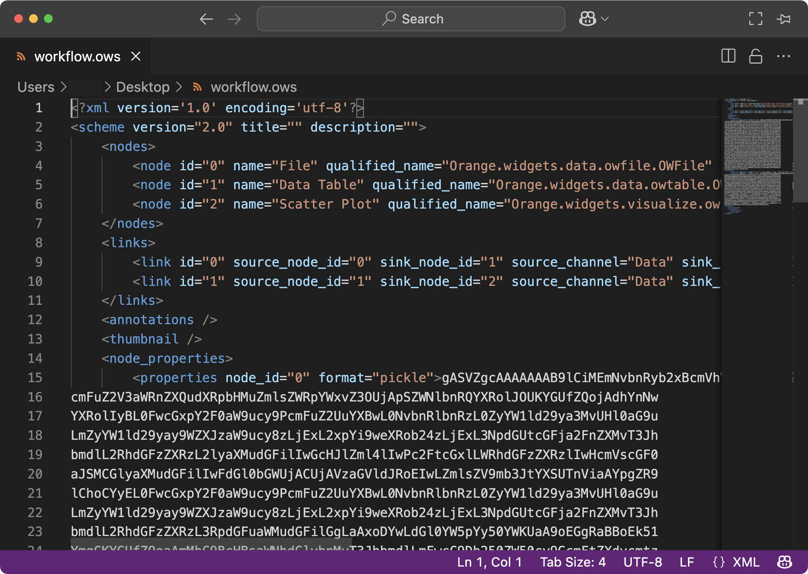The image size is (808, 574).
Task: Open the Copilot chat icon in title bar
Action: (x=587, y=19)
